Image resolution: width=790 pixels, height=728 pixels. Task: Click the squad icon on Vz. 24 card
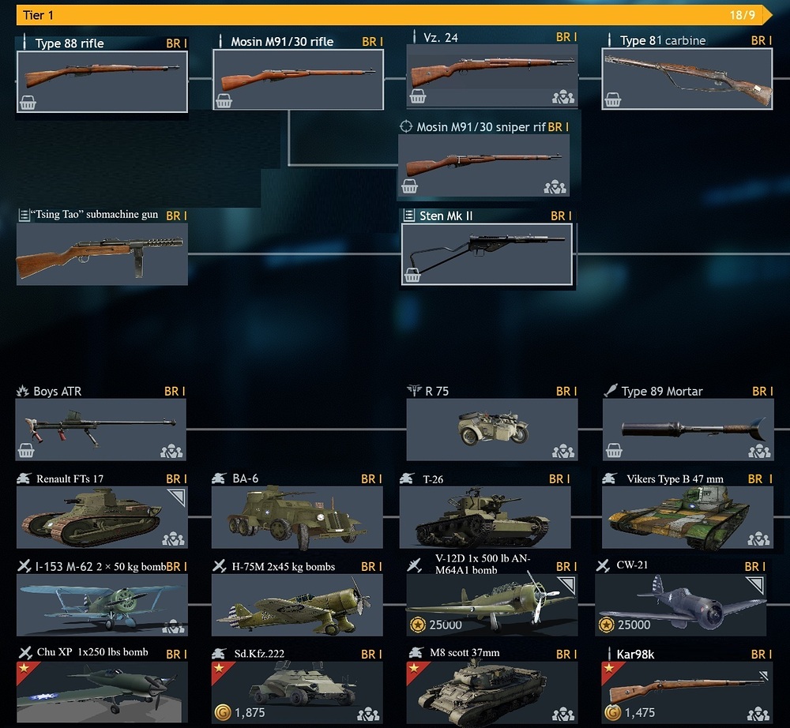click(x=562, y=96)
